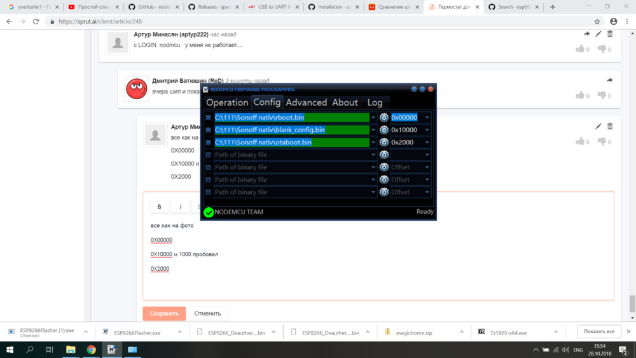Open the Windows Start menu
Image resolution: width=636 pixels, height=358 pixels.
tap(10, 350)
